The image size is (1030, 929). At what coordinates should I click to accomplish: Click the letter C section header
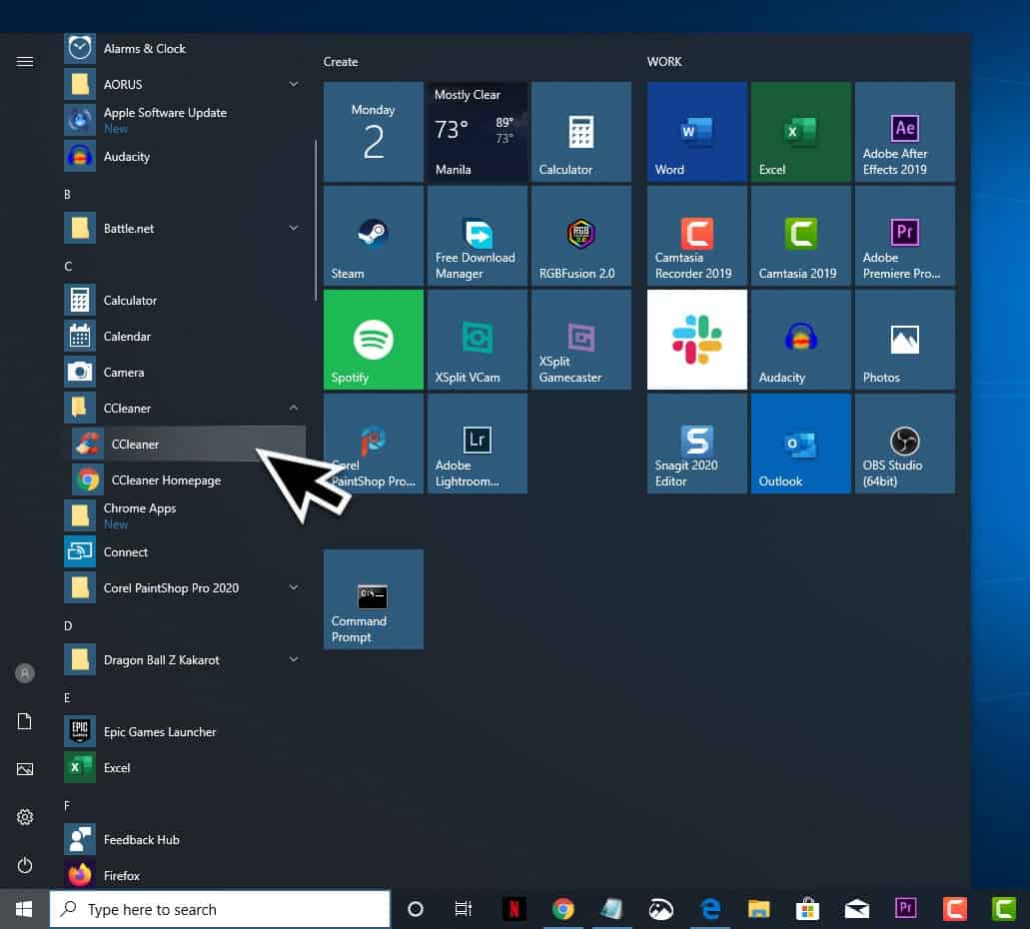coord(68,266)
